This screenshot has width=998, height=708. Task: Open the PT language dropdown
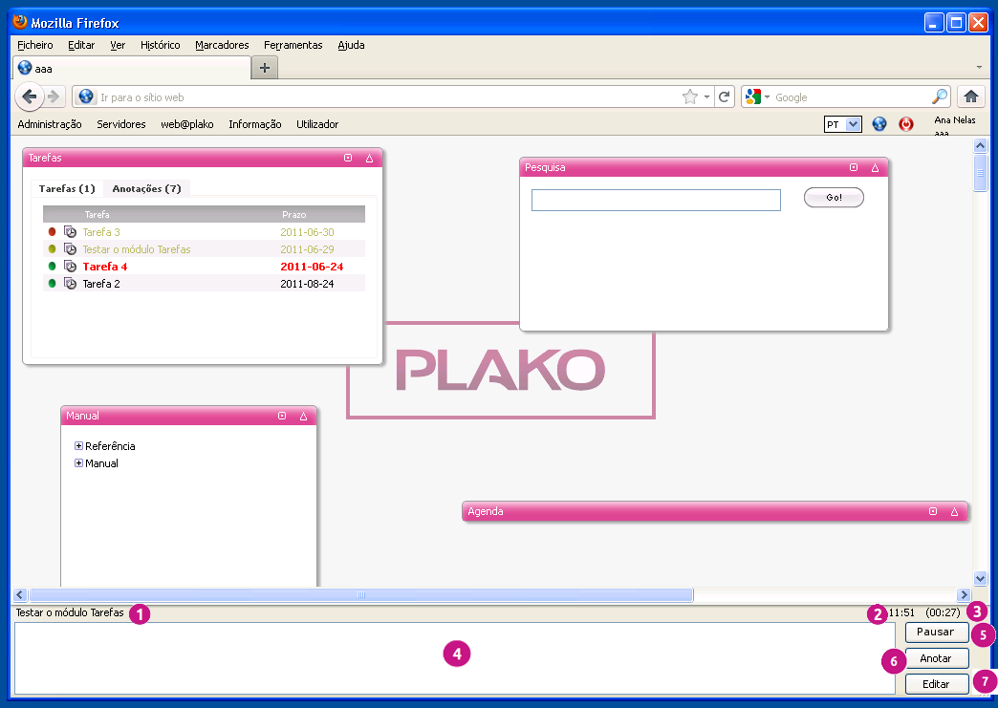click(x=843, y=124)
